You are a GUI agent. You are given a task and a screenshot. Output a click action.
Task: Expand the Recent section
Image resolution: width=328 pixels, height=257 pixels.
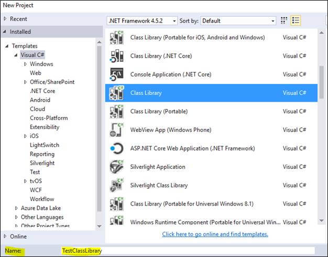[x=5, y=19]
